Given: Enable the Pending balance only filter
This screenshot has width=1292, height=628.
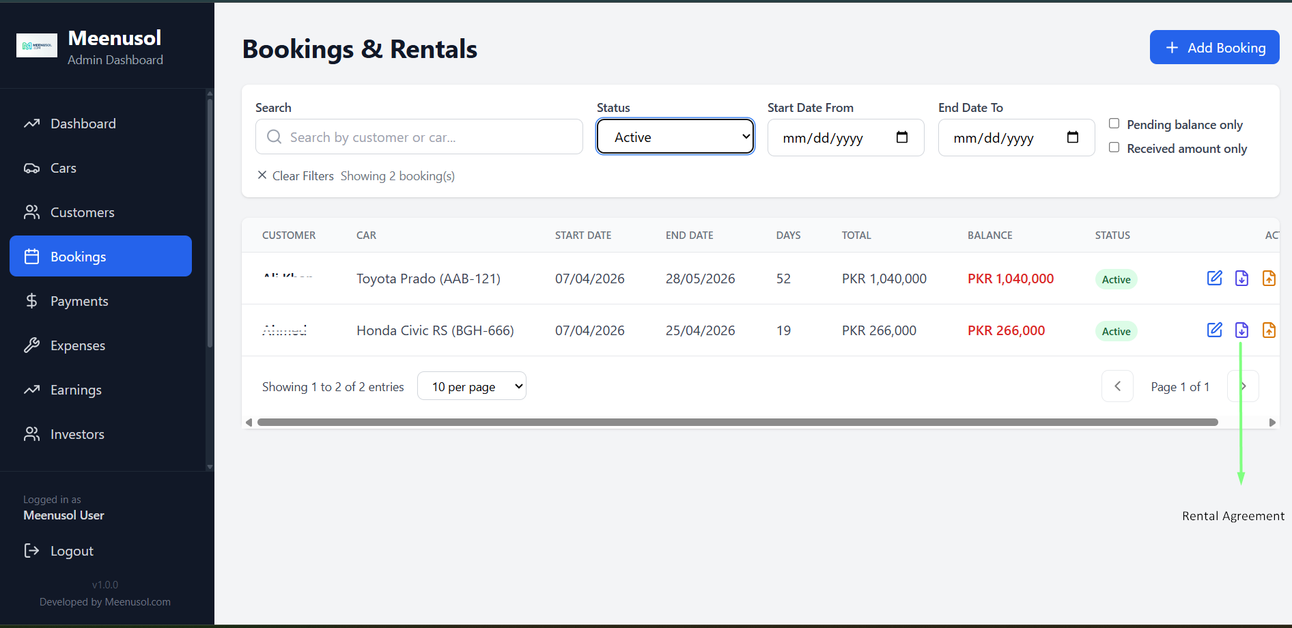Looking at the screenshot, I should [1114, 123].
